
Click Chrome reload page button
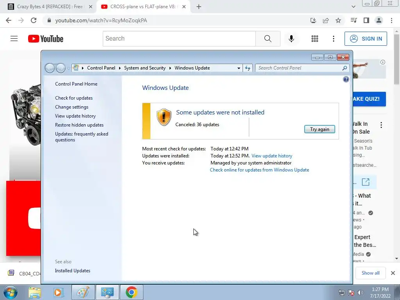(34, 20)
